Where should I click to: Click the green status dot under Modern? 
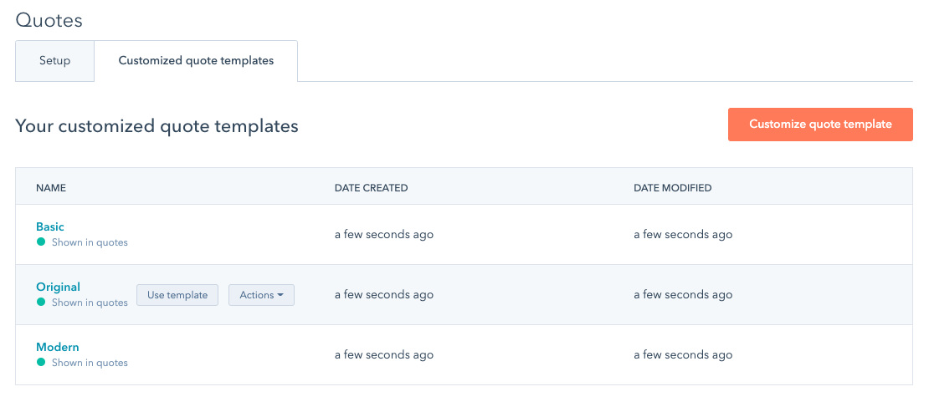click(40, 363)
